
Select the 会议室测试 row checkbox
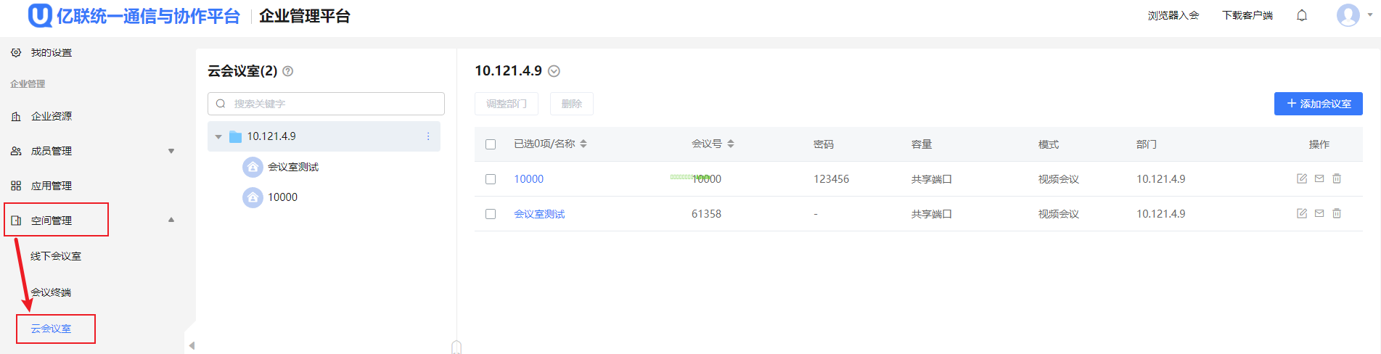(491, 214)
